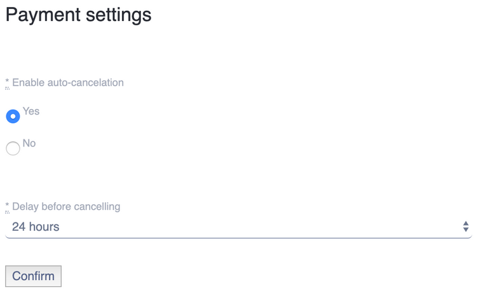The width and height of the screenshot is (481, 296).
Task: Keep auto-cancelation enabled by choosing Yes
Action: 13,117
